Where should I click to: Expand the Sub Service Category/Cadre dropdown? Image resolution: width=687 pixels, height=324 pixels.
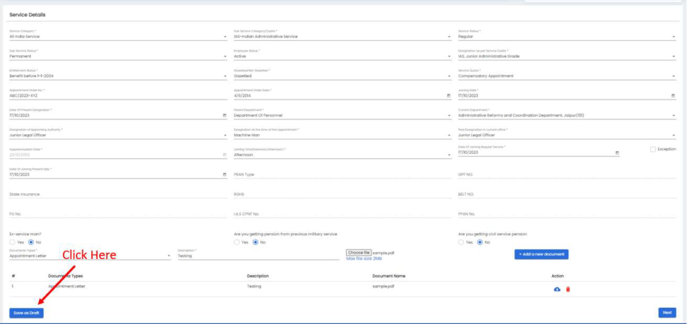click(x=342, y=37)
